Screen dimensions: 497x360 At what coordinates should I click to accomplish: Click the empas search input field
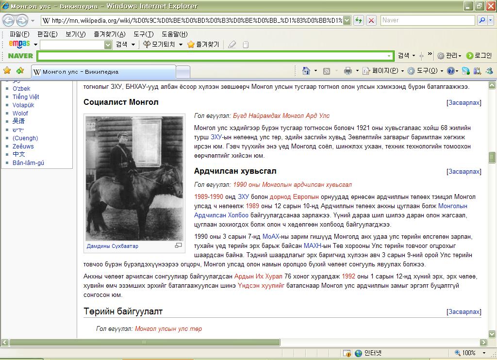(x=73, y=45)
